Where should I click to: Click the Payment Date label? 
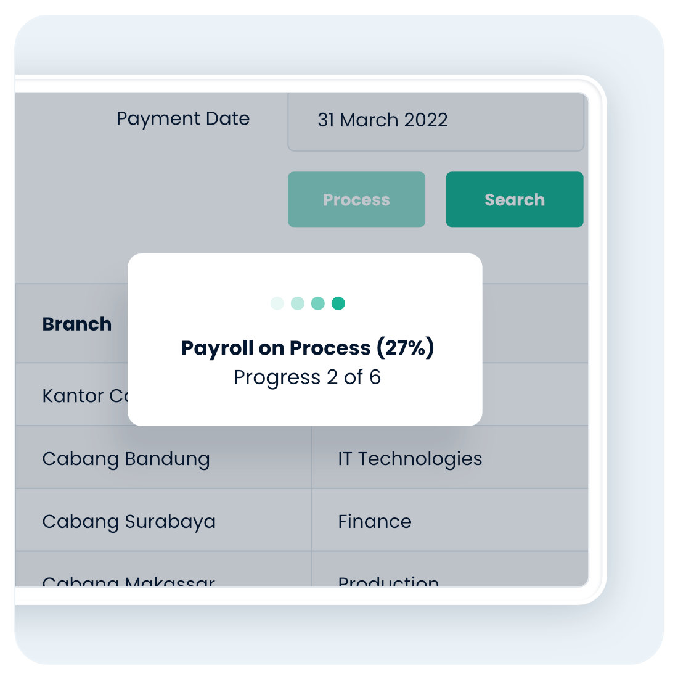[183, 118]
